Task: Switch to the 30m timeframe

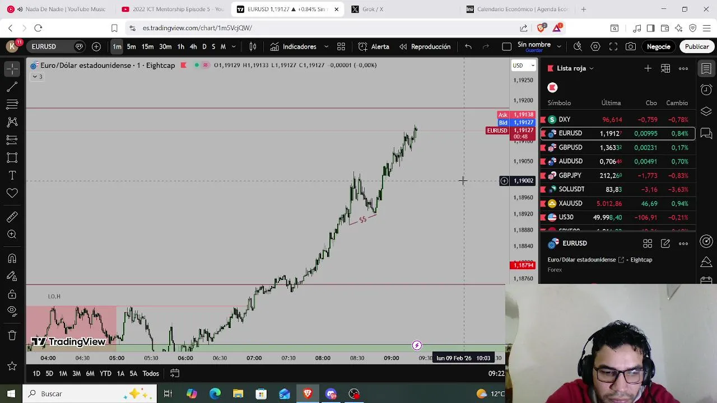Action: click(165, 46)
